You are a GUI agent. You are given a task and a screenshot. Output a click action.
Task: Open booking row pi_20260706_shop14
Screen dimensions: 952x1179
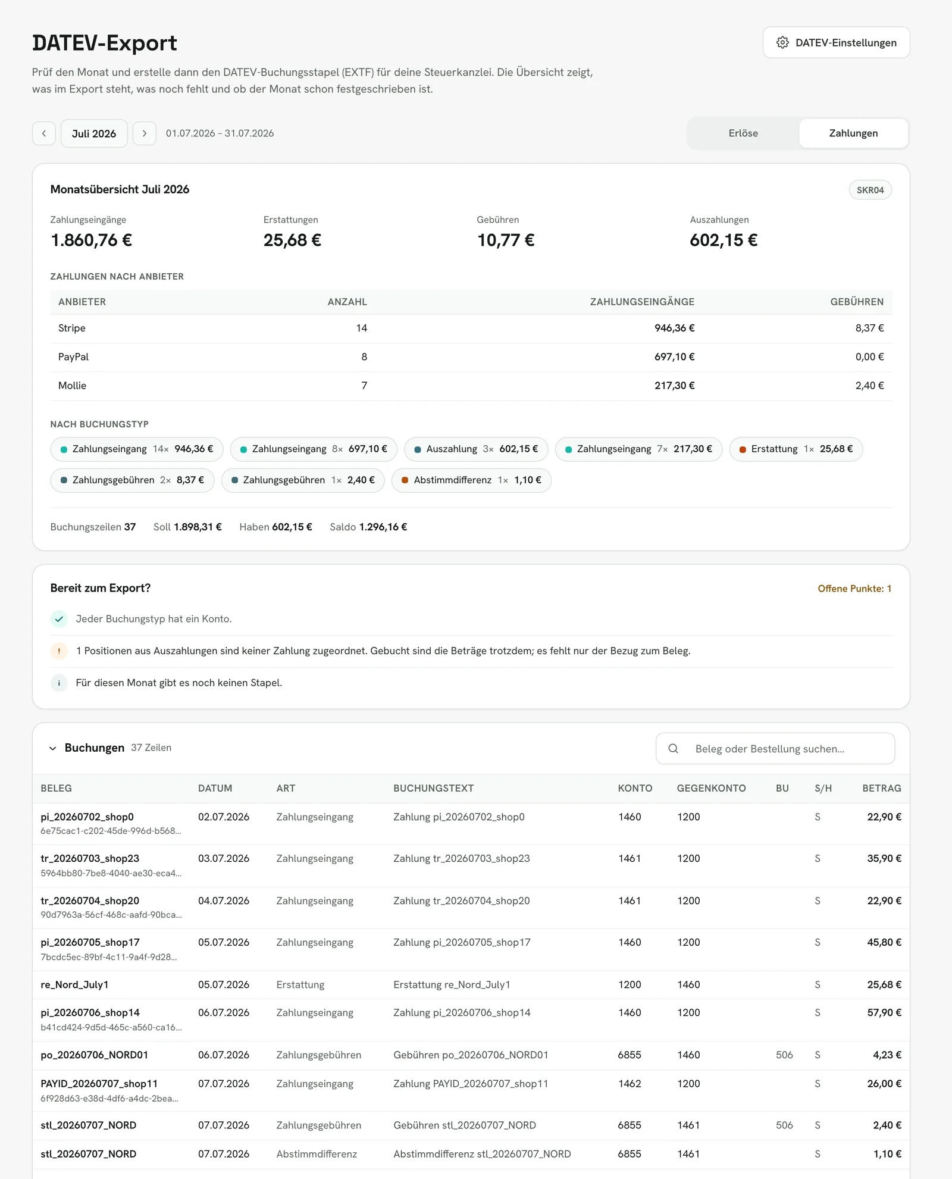(x=471, y=1019)
